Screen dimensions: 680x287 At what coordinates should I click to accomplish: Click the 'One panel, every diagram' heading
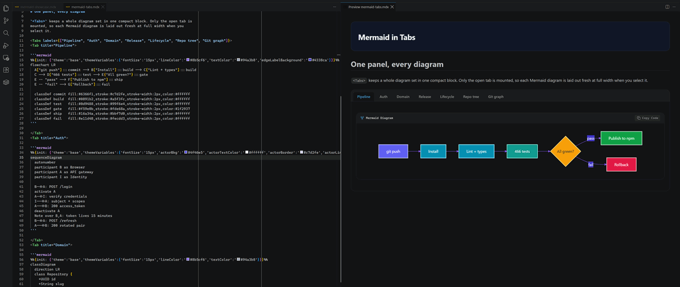click(397, 65)
